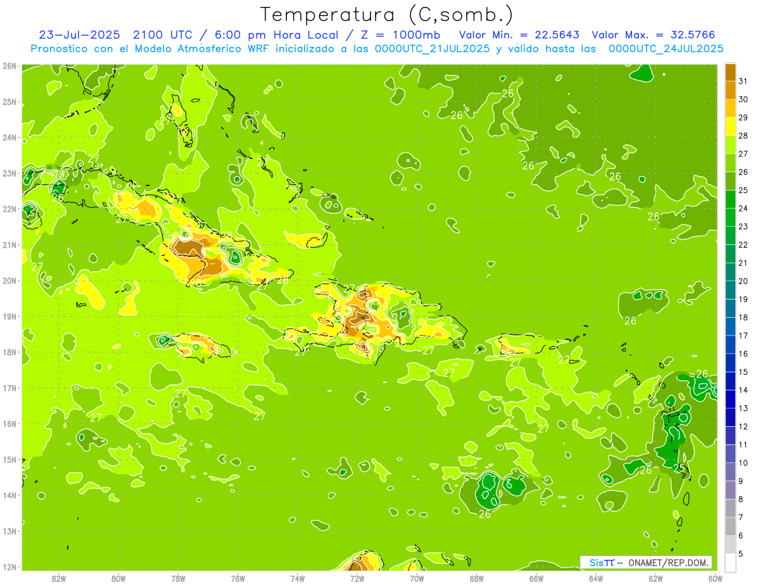This screenshot has width=760, height=587.
Task: Pick the legend swatch between 29 and 30
Action: point(730,108)
